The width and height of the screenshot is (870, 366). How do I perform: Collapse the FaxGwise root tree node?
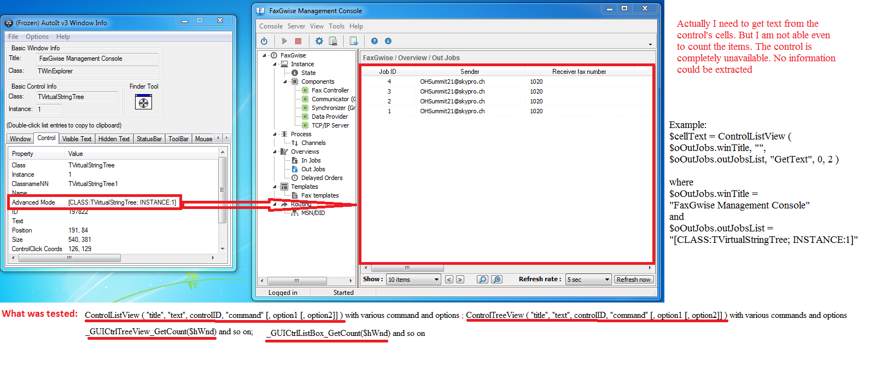[265, 55]
